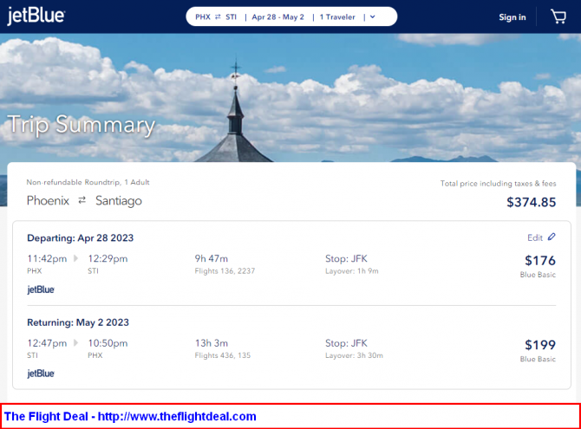
Task: Click Layover: 3h 30m text
Action: click(x=354, y=355)
